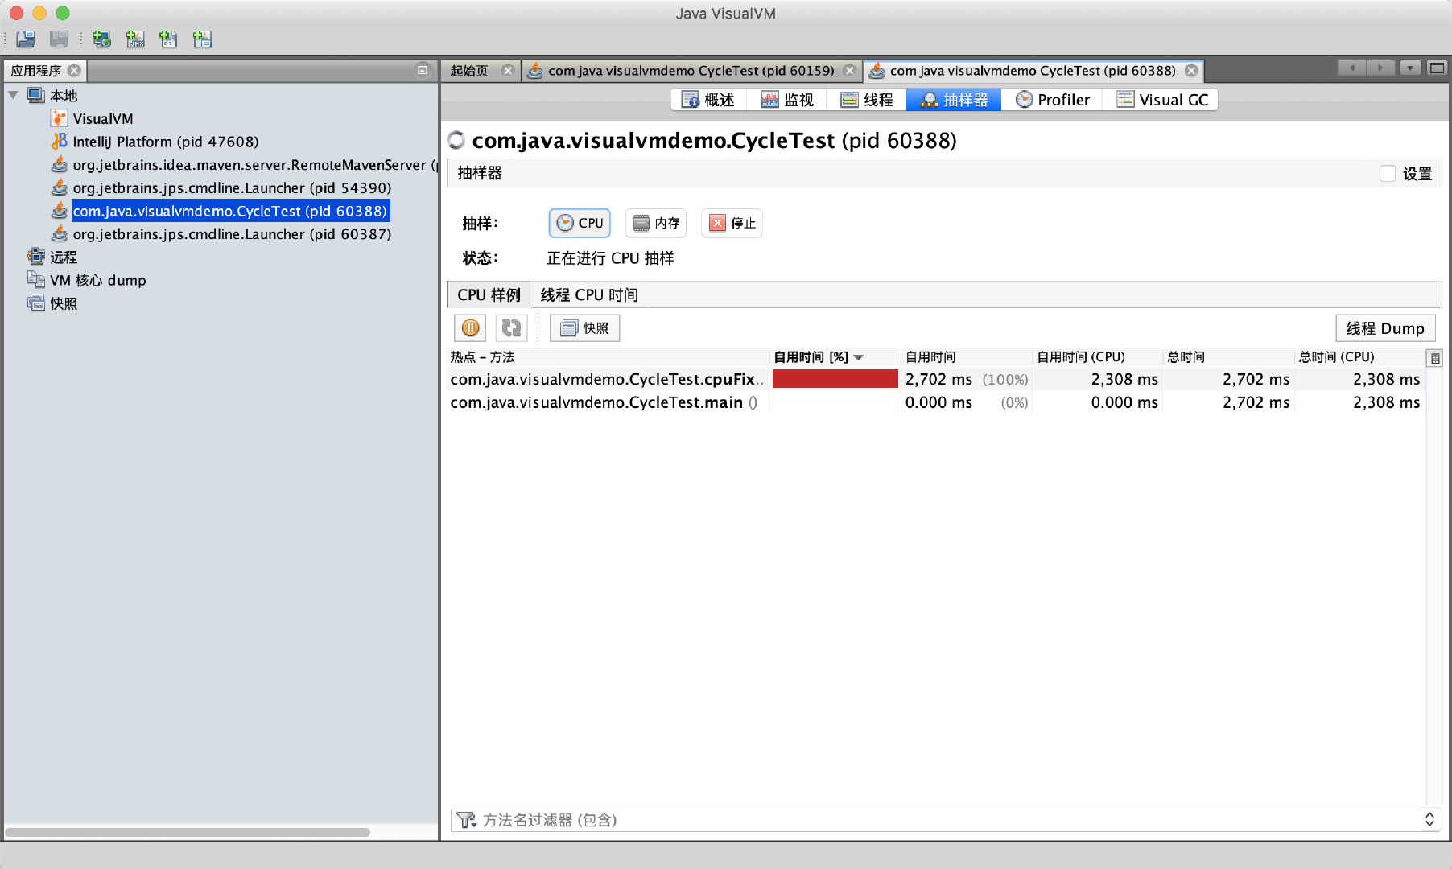Minimize the 应用程序 panel with its corner button
1452x869 pixels.
click(x=423, y=70)
